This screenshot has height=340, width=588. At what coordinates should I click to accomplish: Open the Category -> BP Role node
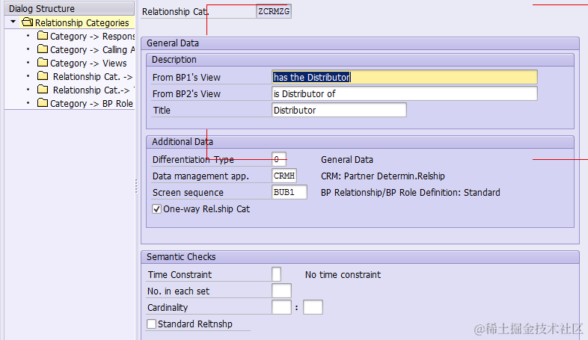(x=91, y=104)
